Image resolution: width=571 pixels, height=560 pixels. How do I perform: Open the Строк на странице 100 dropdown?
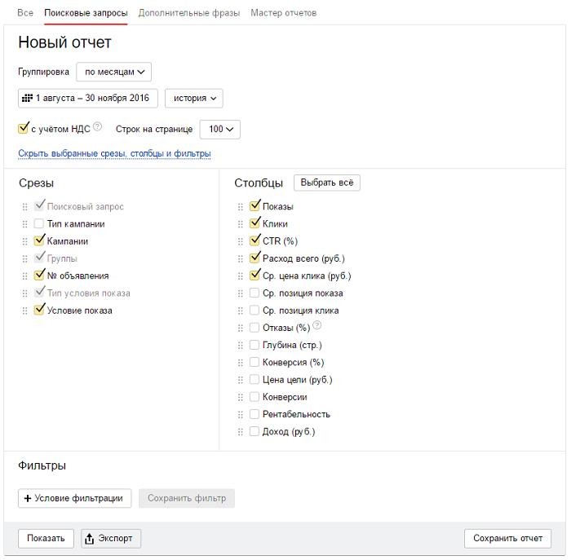click(x=220, y=129)
